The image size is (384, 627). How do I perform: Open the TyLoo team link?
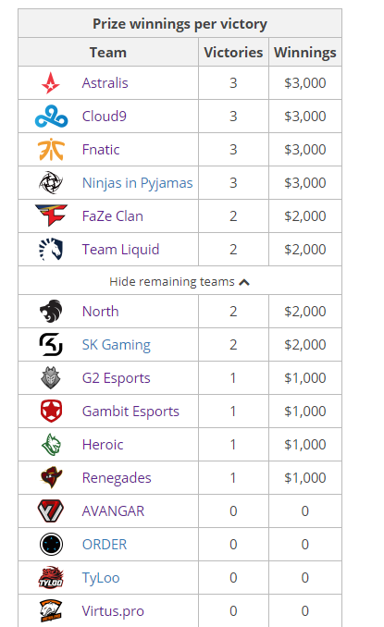tap(101, 578)
